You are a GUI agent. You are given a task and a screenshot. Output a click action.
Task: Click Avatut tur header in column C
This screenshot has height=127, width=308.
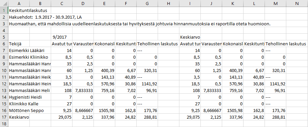(62, 44)
